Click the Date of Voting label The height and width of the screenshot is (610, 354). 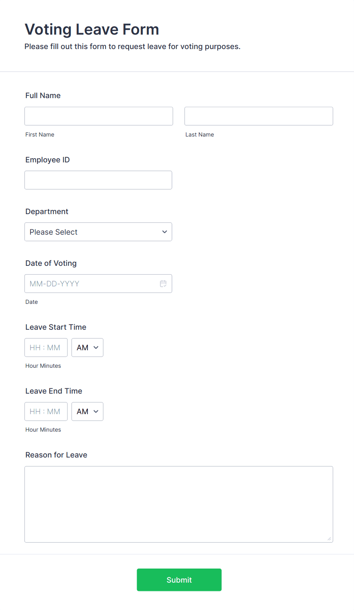click(51, 263)
